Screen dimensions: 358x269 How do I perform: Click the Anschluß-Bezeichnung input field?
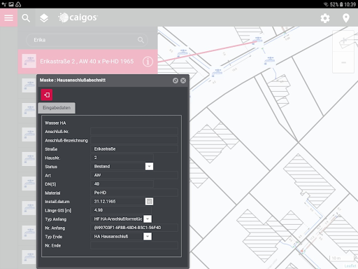coord(134,140)
